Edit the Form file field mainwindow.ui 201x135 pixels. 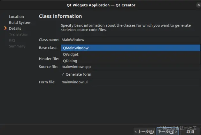130,82
